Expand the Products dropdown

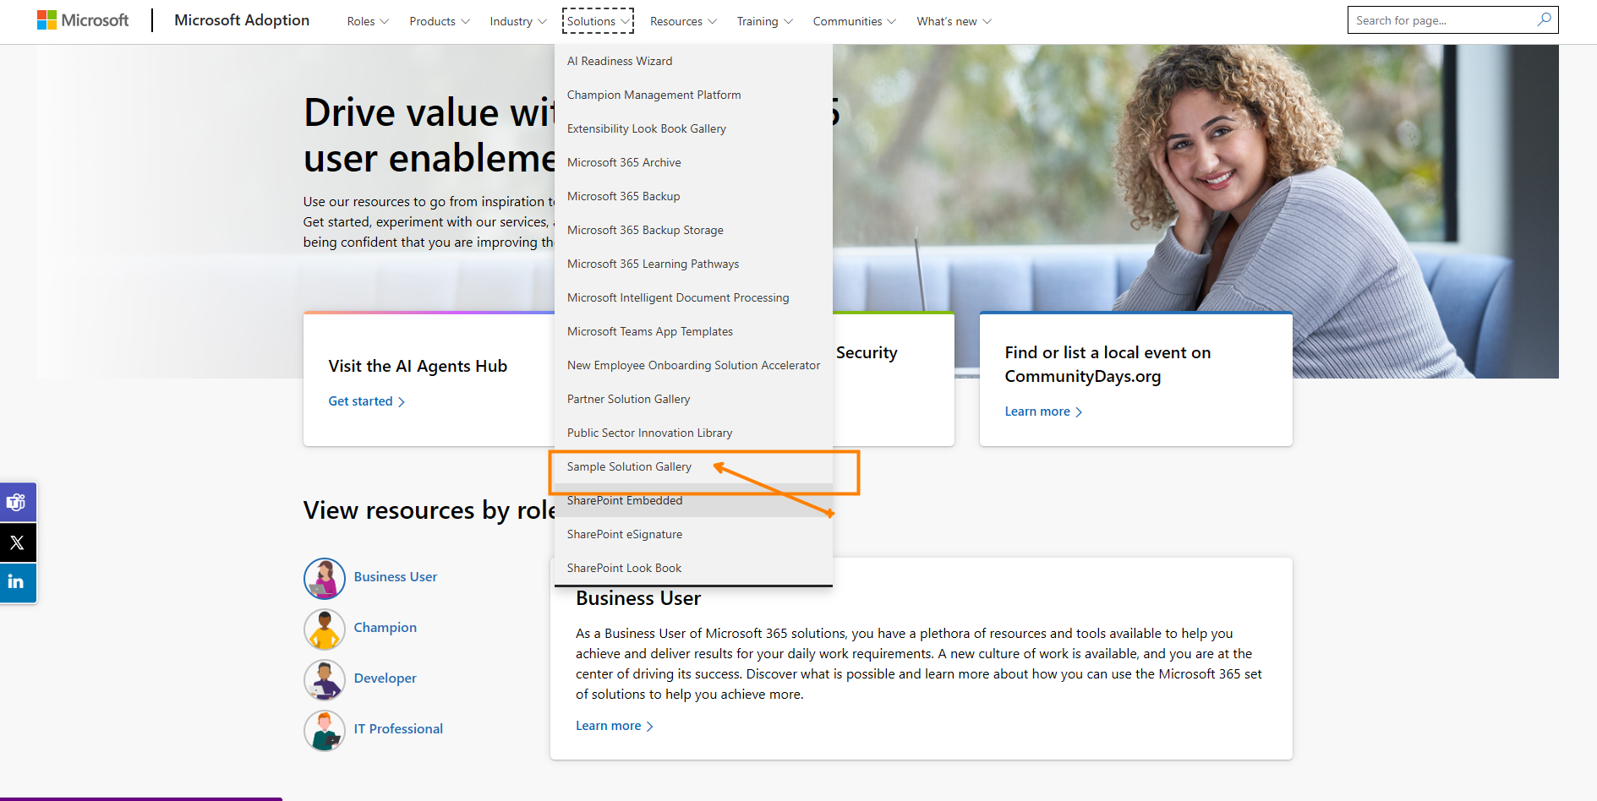pyautogui.click(x=440, y=21)
